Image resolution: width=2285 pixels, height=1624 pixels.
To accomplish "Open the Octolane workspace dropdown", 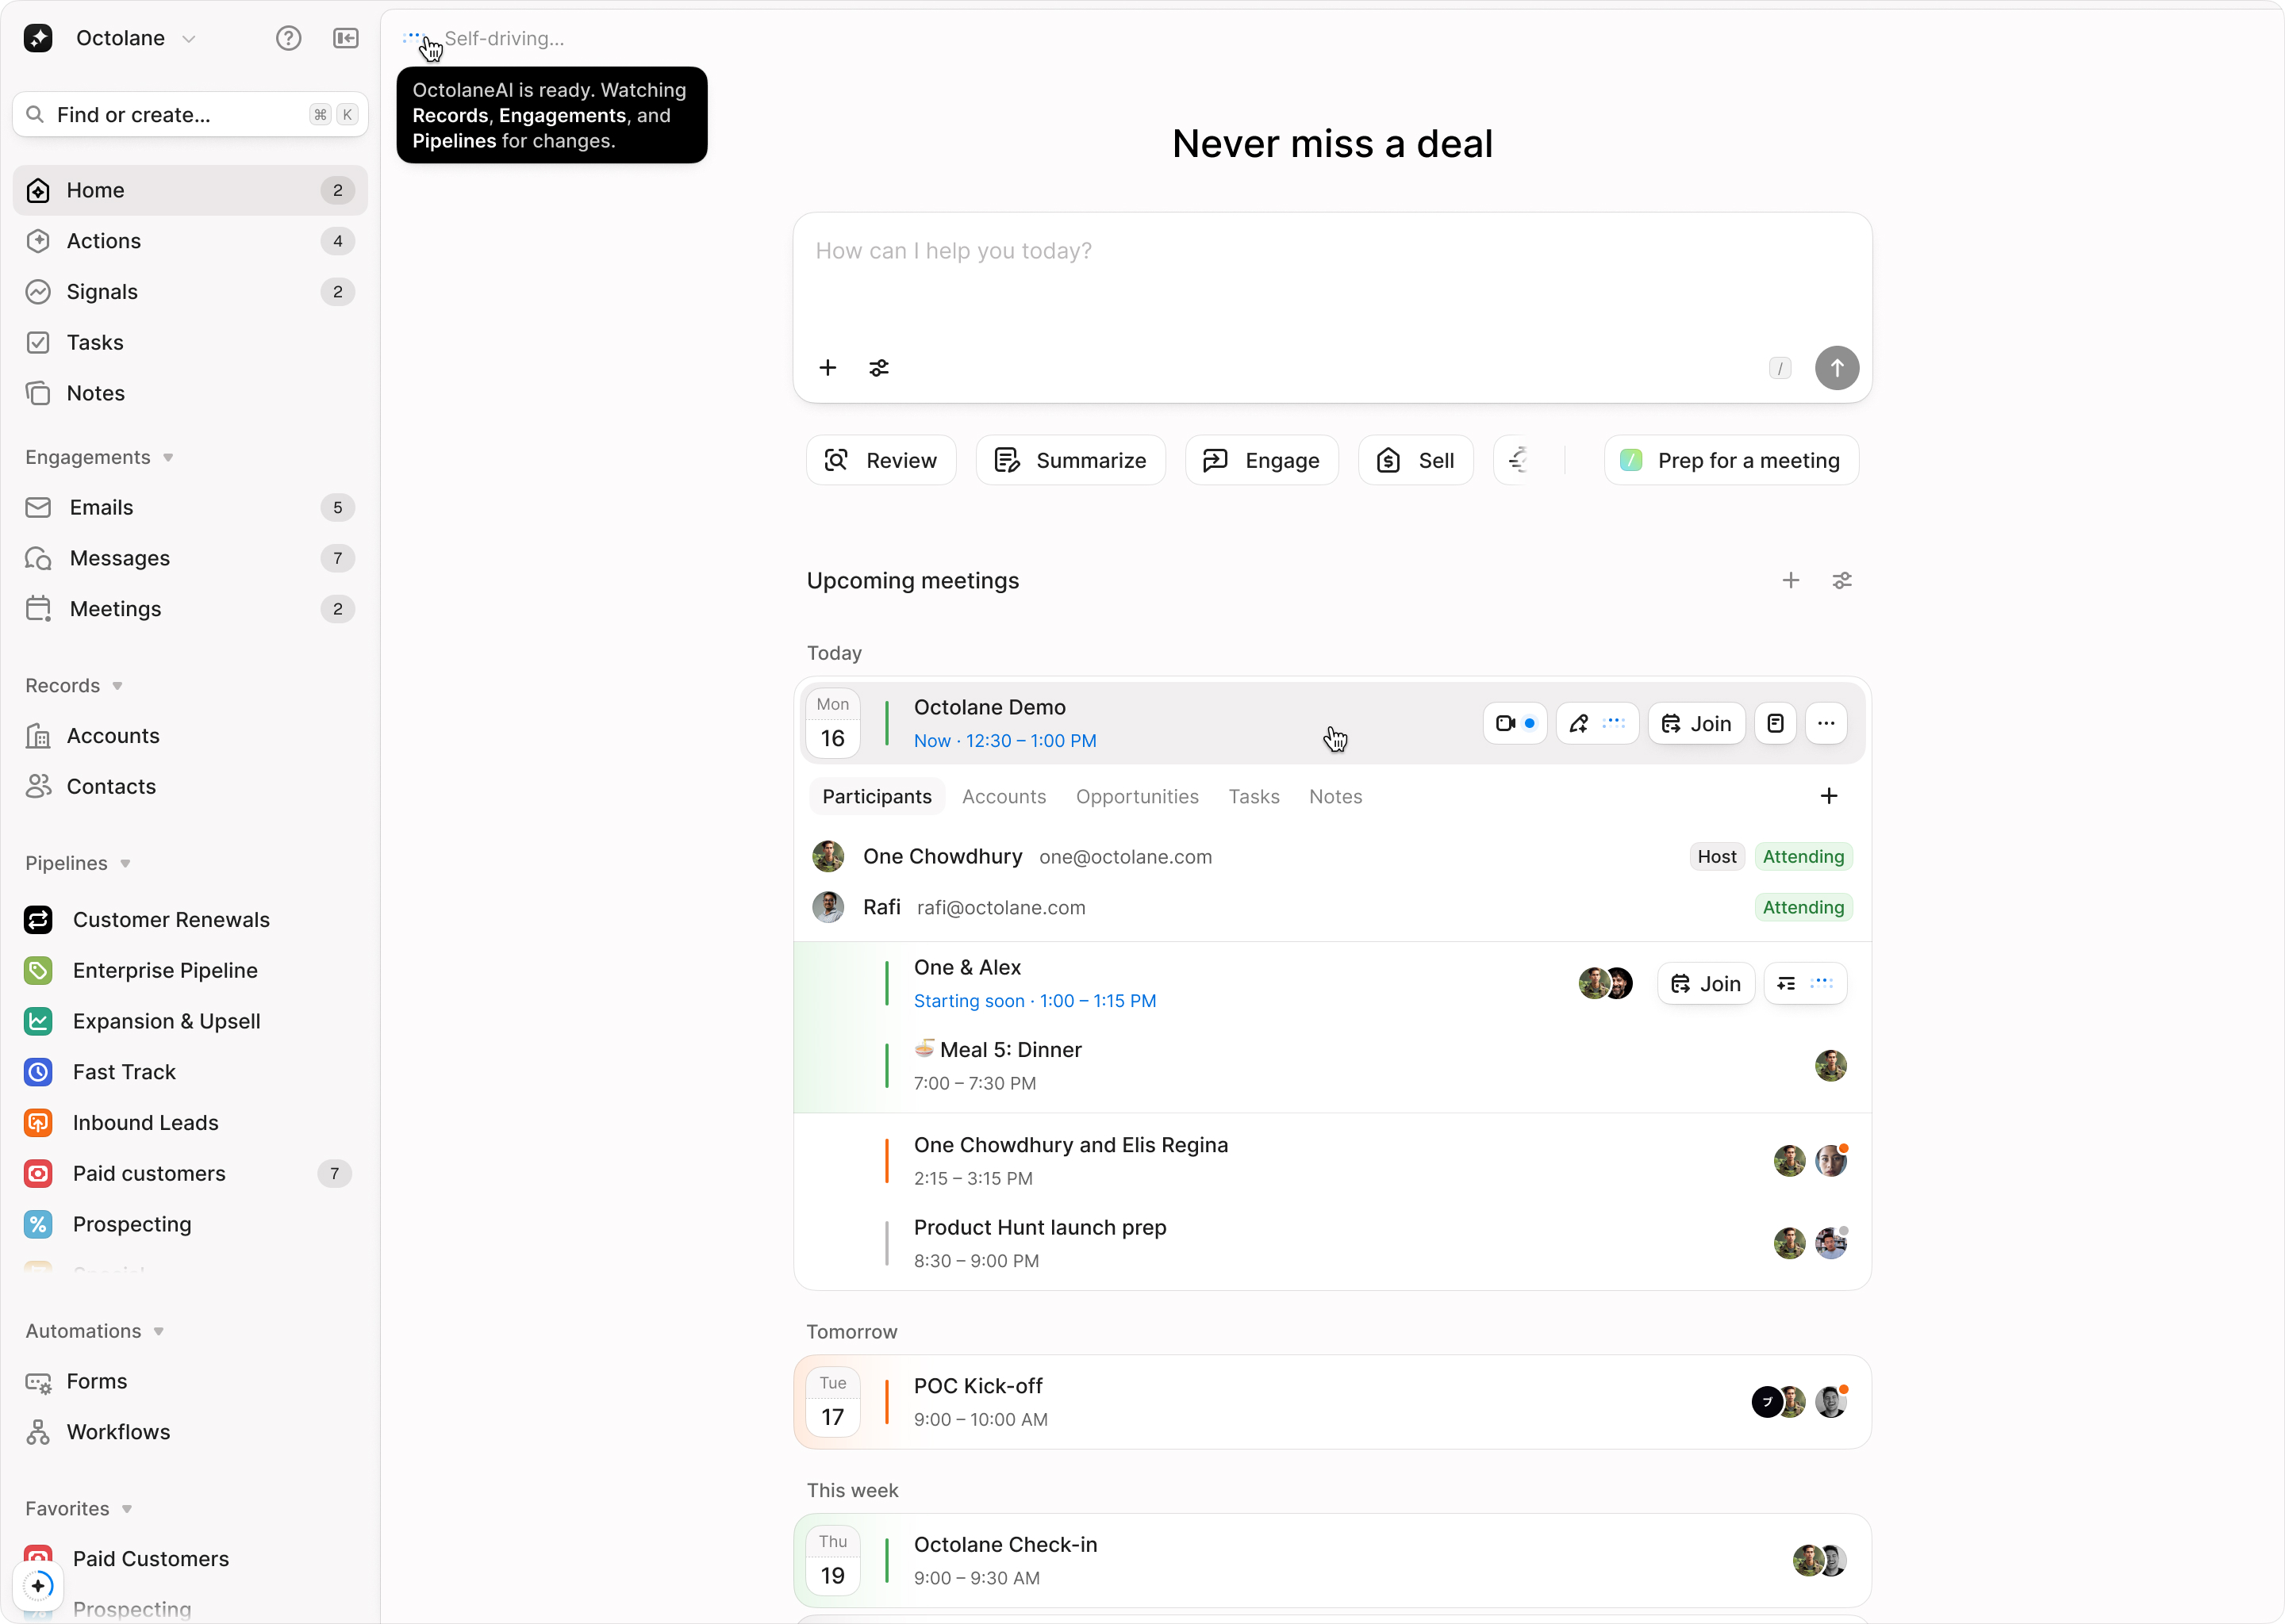I will point(189,38).
